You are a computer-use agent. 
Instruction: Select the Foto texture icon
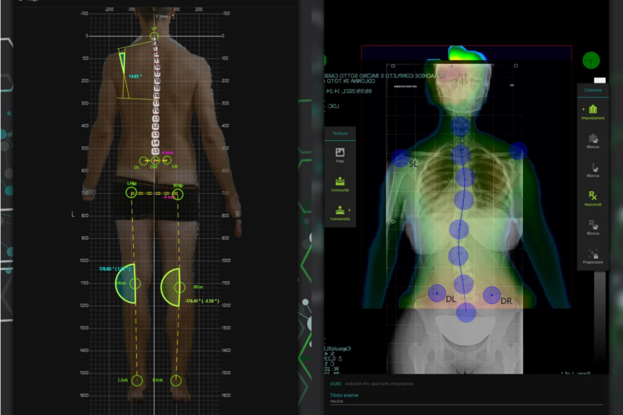[340, 153]
